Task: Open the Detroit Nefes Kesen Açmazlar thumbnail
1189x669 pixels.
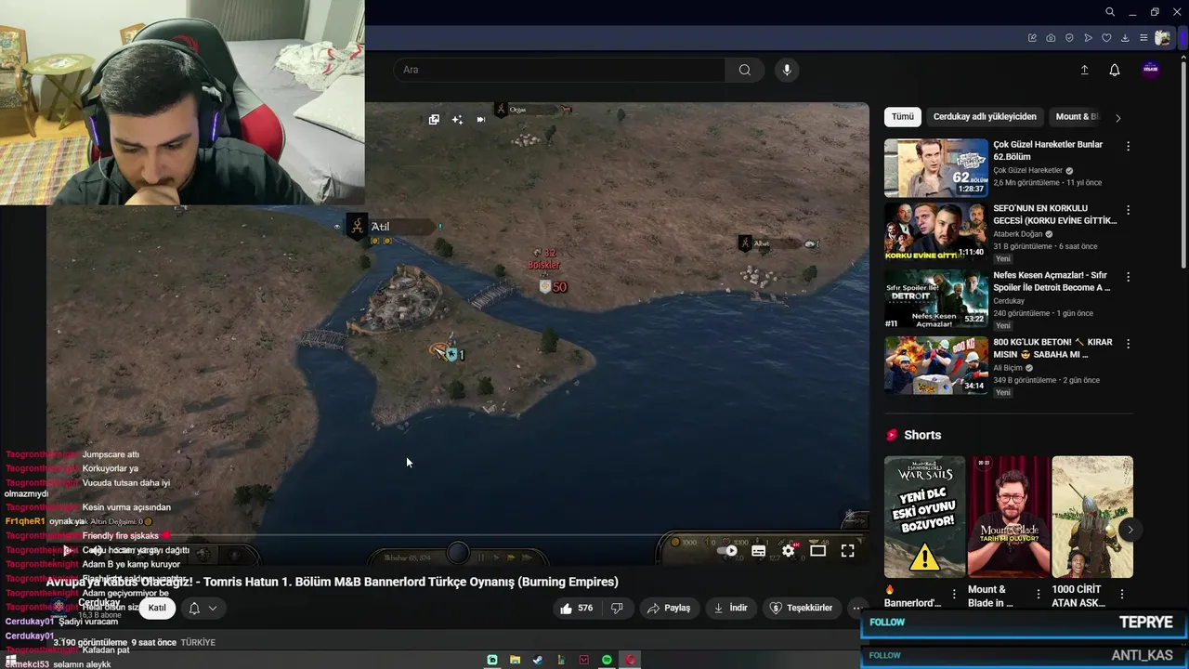Action: pyautogui.click(x=936, y=299)
